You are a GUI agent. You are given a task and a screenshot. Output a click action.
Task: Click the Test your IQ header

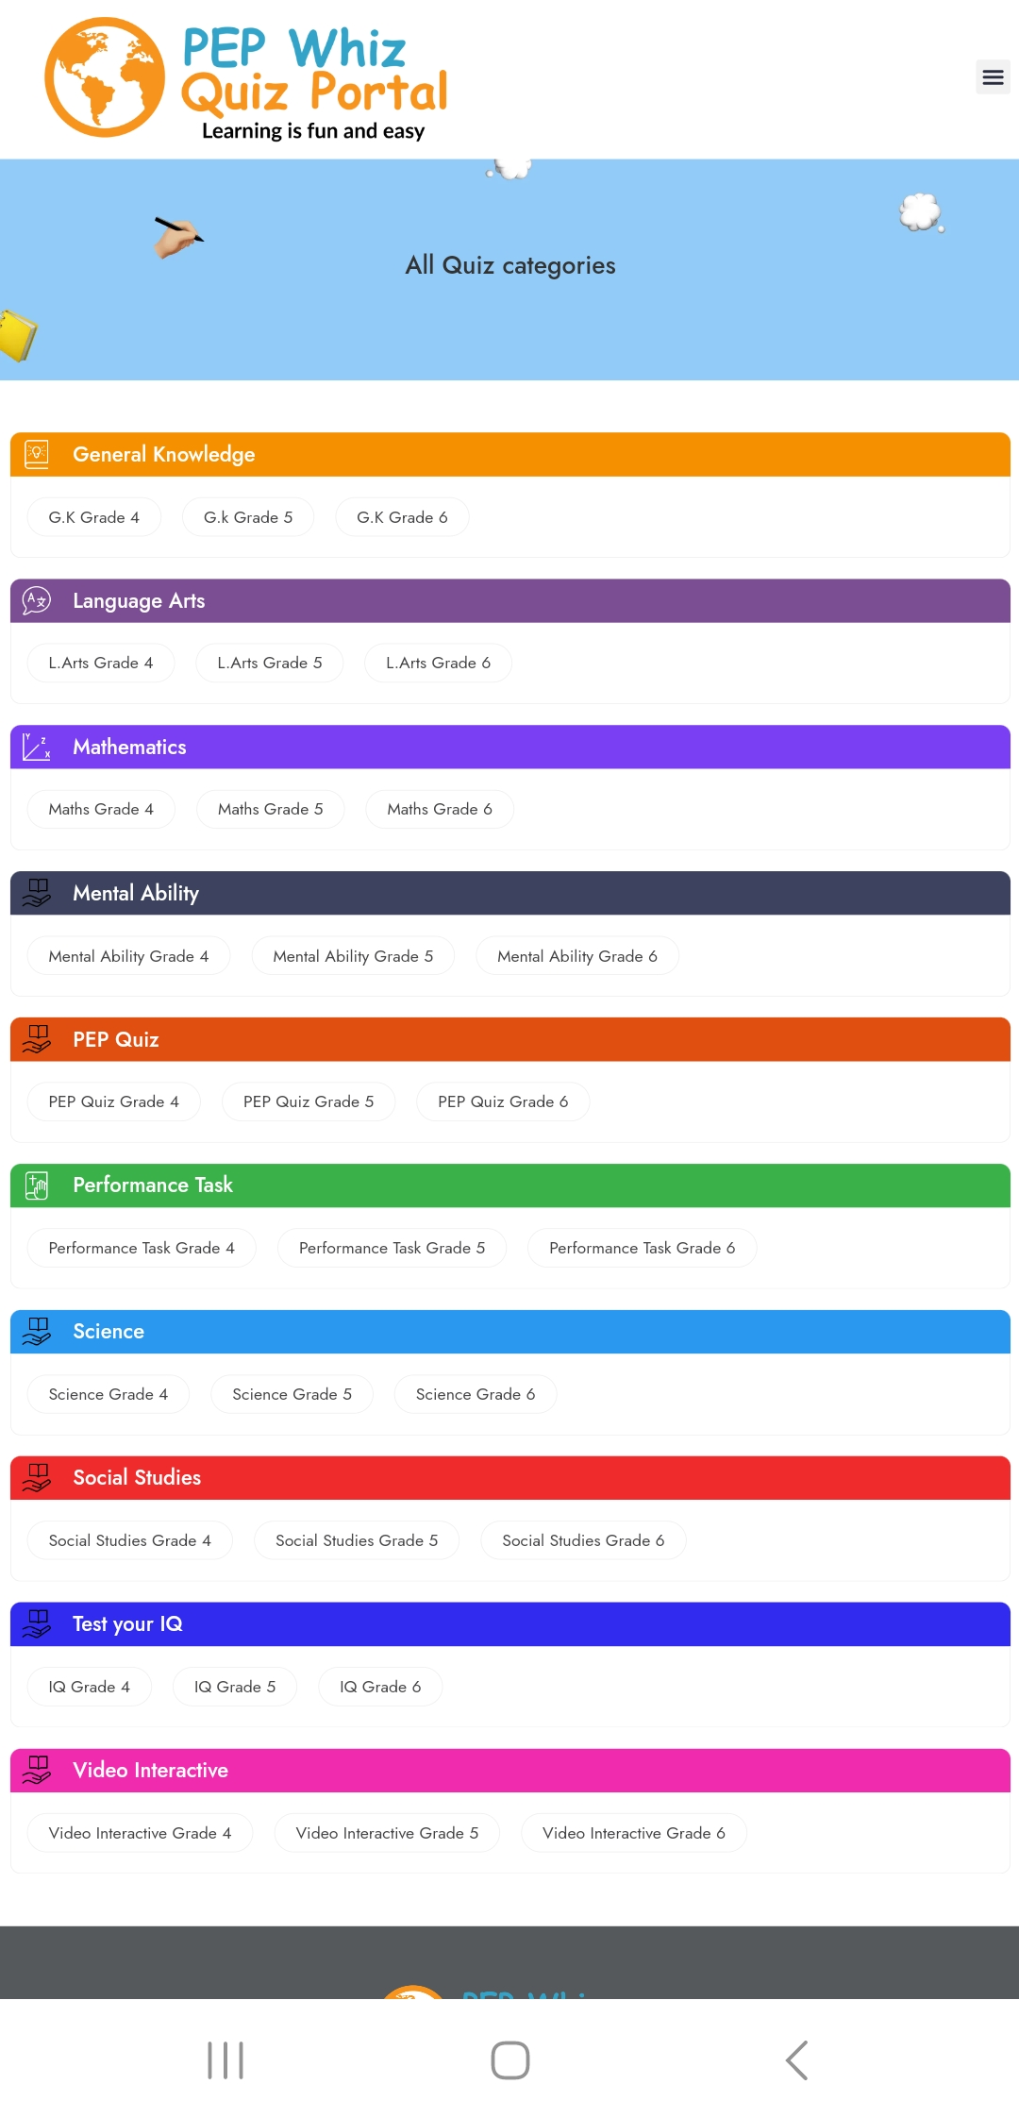click(127, 1624)
